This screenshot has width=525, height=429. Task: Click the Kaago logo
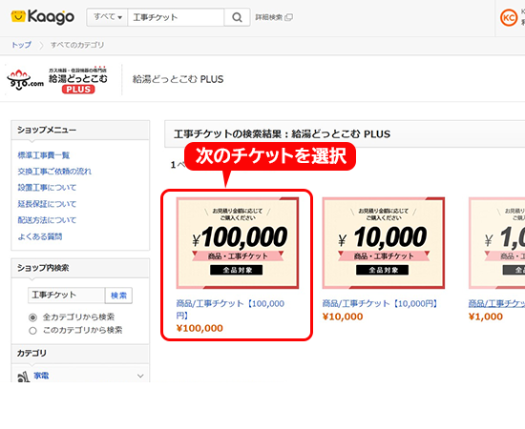click(43, 17)
